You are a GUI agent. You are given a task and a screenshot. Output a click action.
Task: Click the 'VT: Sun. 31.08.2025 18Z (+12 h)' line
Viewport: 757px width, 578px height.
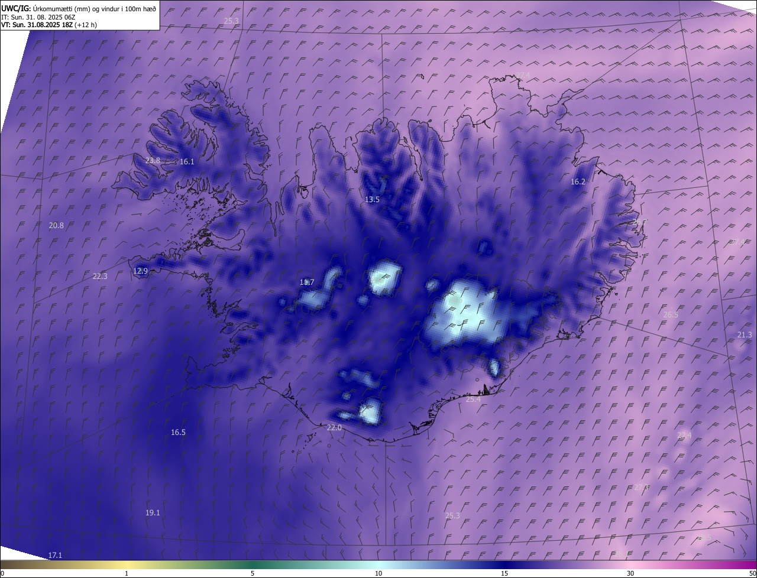click(49, 25)
